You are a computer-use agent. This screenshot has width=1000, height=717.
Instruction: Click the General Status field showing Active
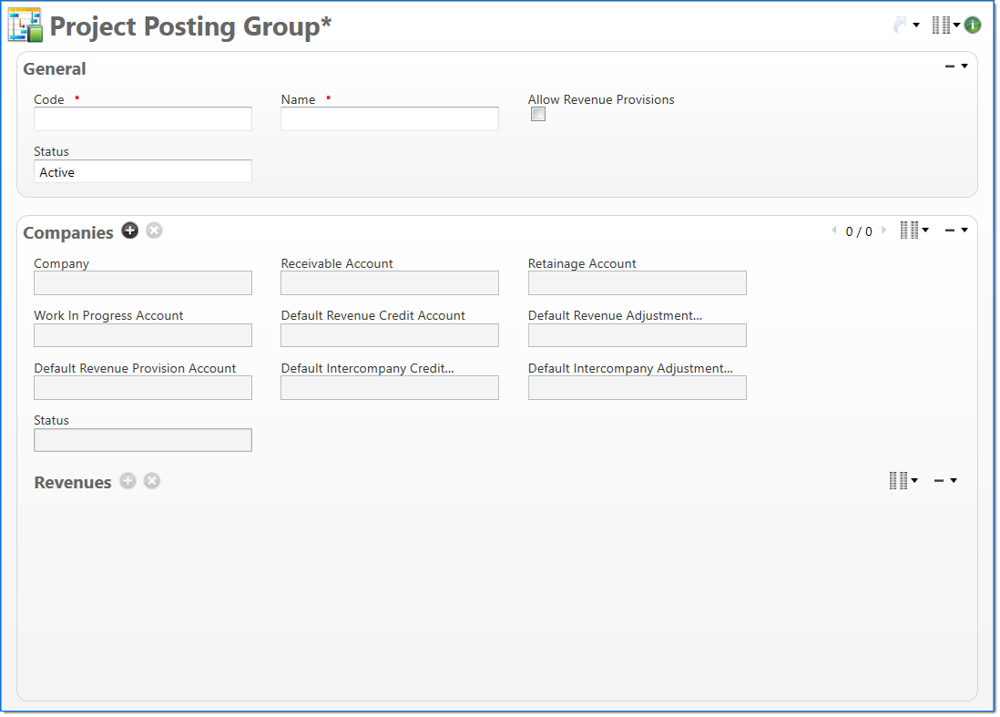143,172
